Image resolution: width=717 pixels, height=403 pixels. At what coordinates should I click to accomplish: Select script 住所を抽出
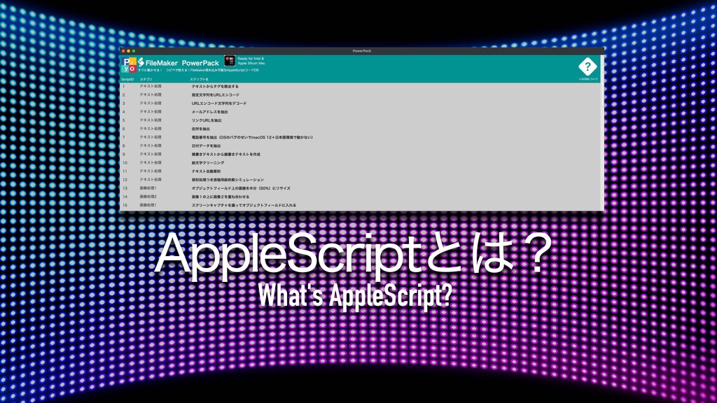(201, 129)
